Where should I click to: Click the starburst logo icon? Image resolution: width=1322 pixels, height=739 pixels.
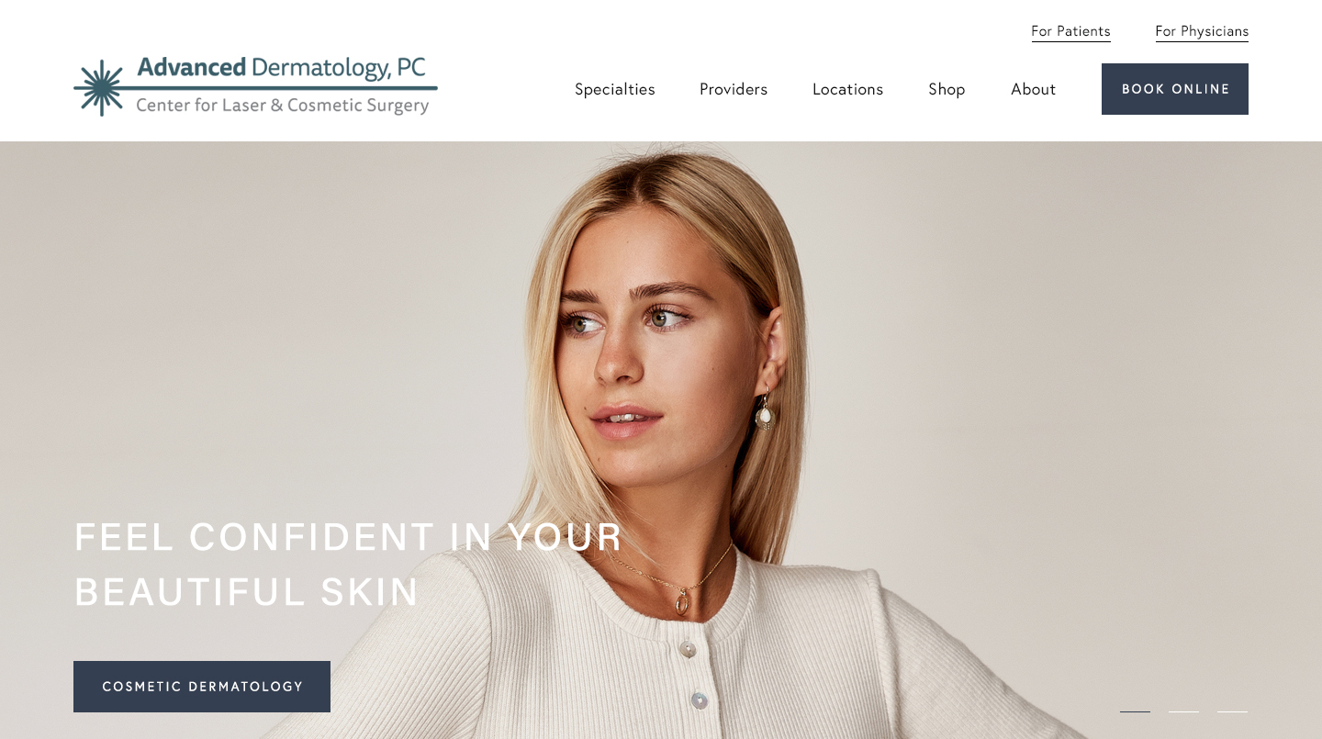[98, 88]
